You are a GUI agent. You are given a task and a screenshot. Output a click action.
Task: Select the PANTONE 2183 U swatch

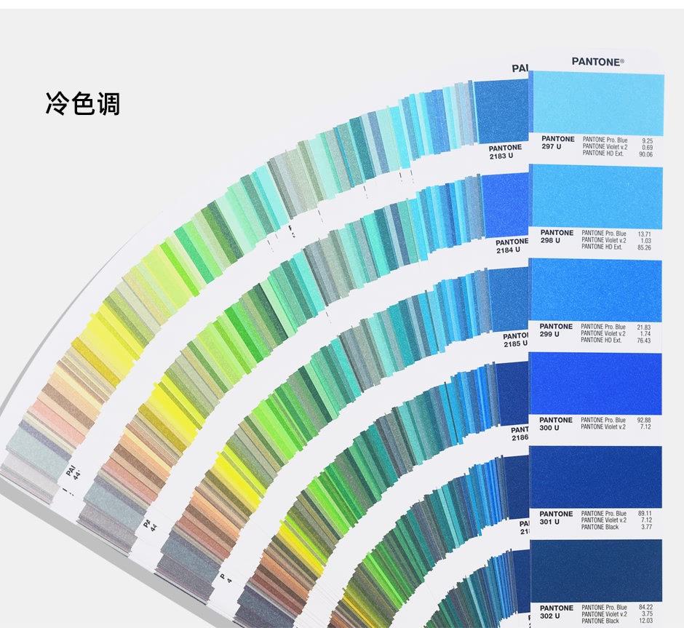click(x=502, y=111)
